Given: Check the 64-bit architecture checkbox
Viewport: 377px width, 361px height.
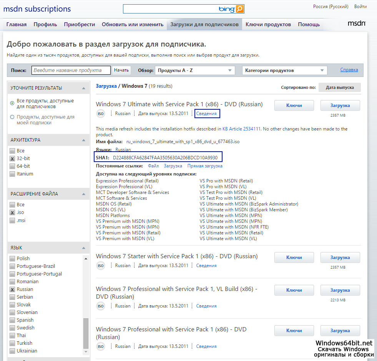Looking at the screenshot, I should point(13,166).
